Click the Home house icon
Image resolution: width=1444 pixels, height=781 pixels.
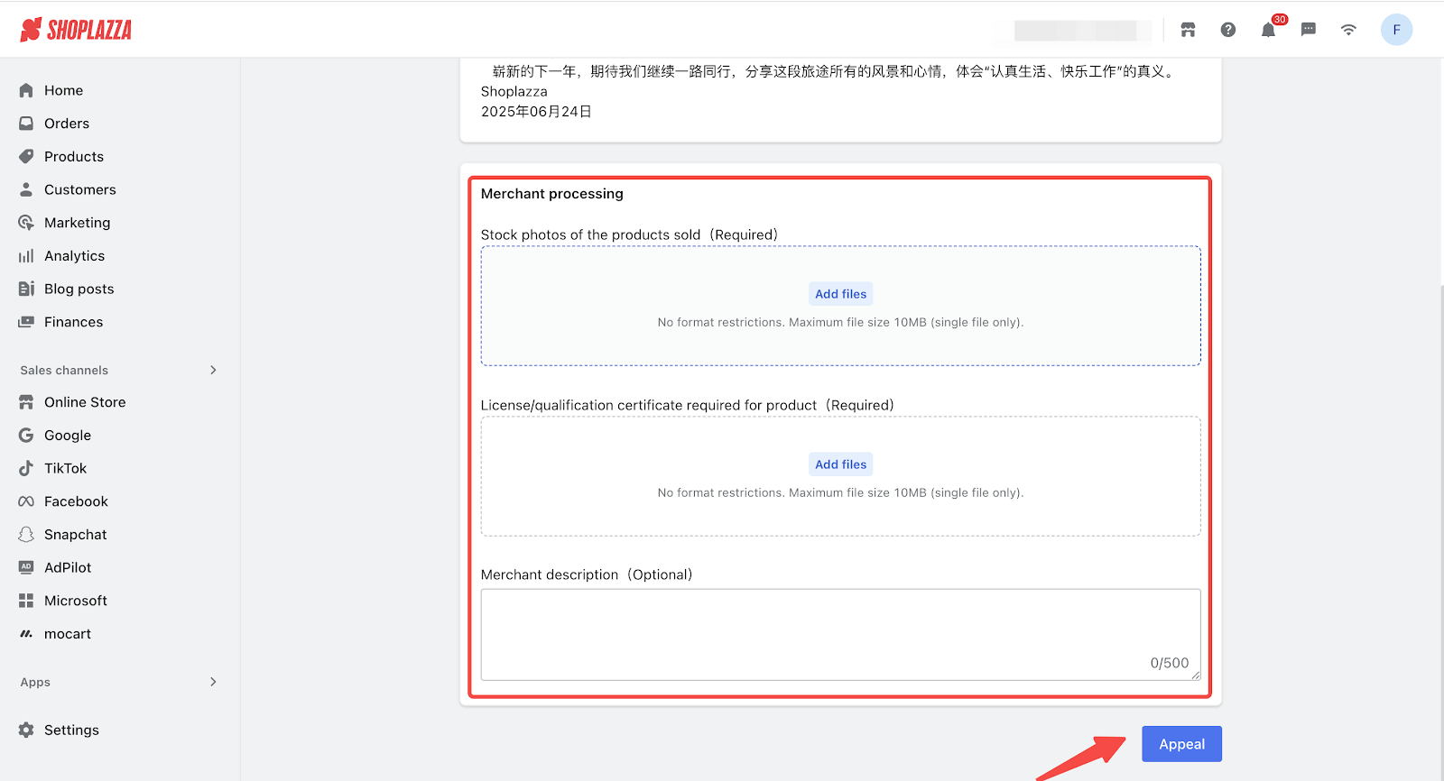tap(26, 90)
